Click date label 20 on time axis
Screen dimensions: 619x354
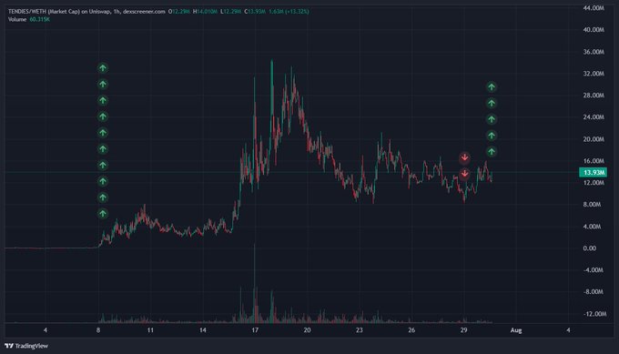[307, 330]
